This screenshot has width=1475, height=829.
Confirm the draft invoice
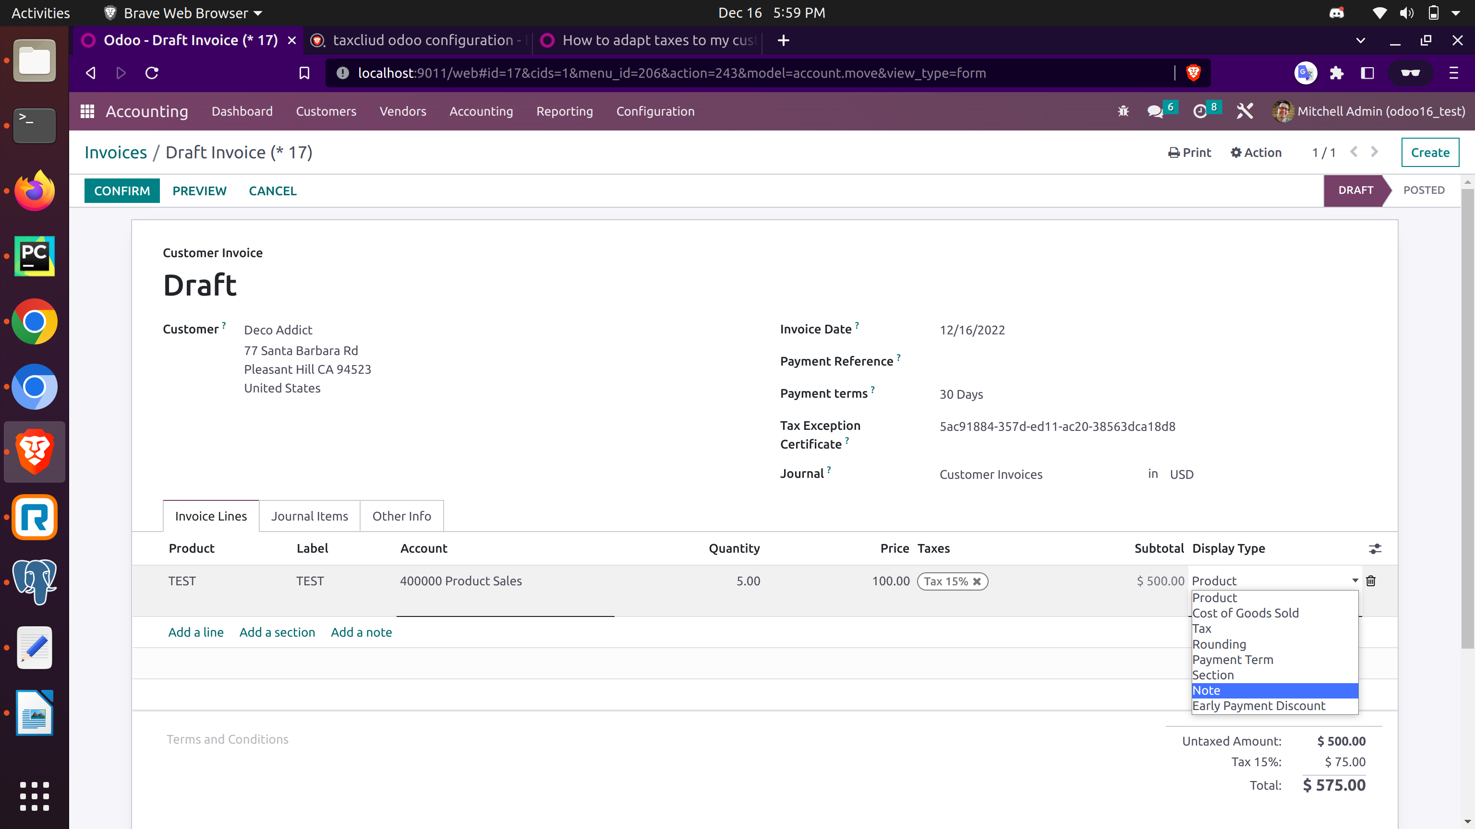point(122,190)
